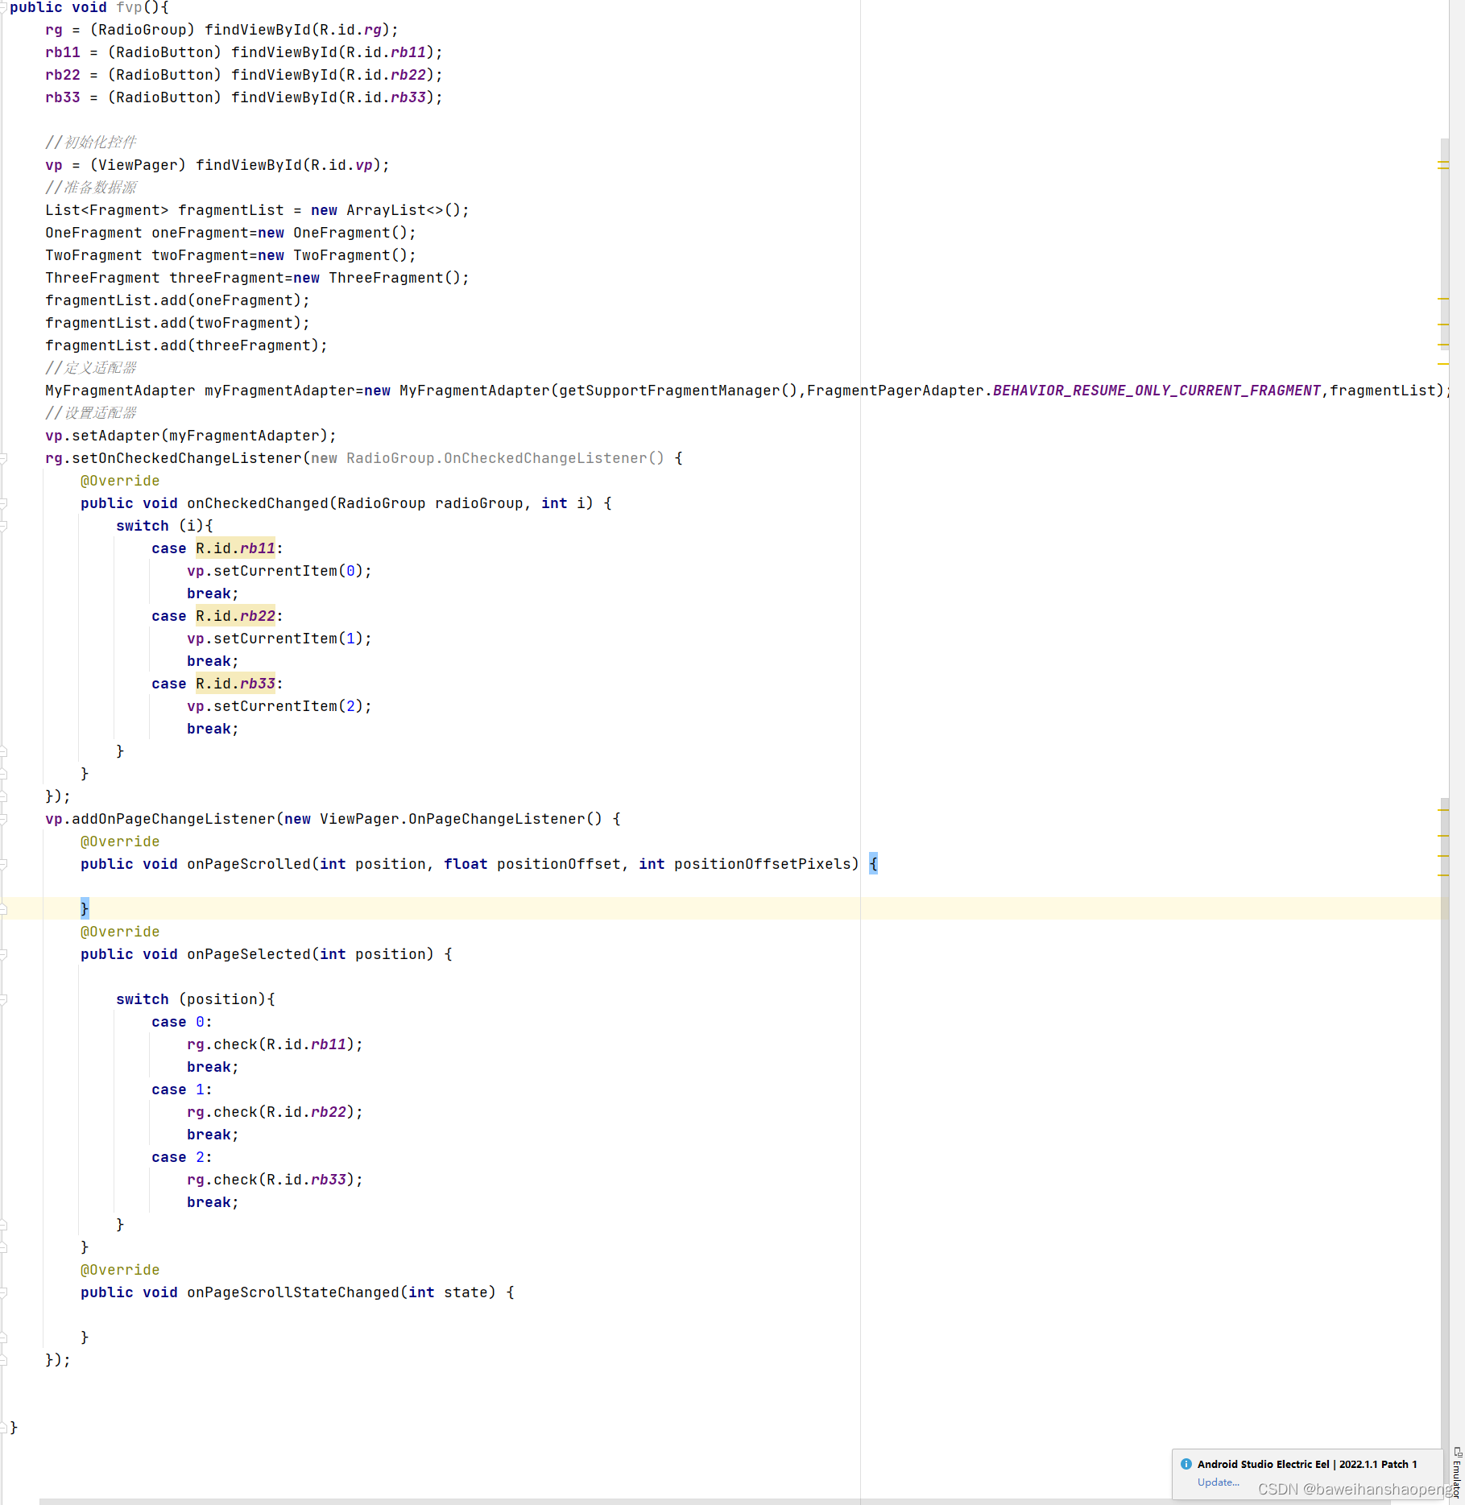The width and height of the screenshot is (1465, 1505).
Task: Collapse the onCheckedChanged override block
Action: click(x=4, y=502)
